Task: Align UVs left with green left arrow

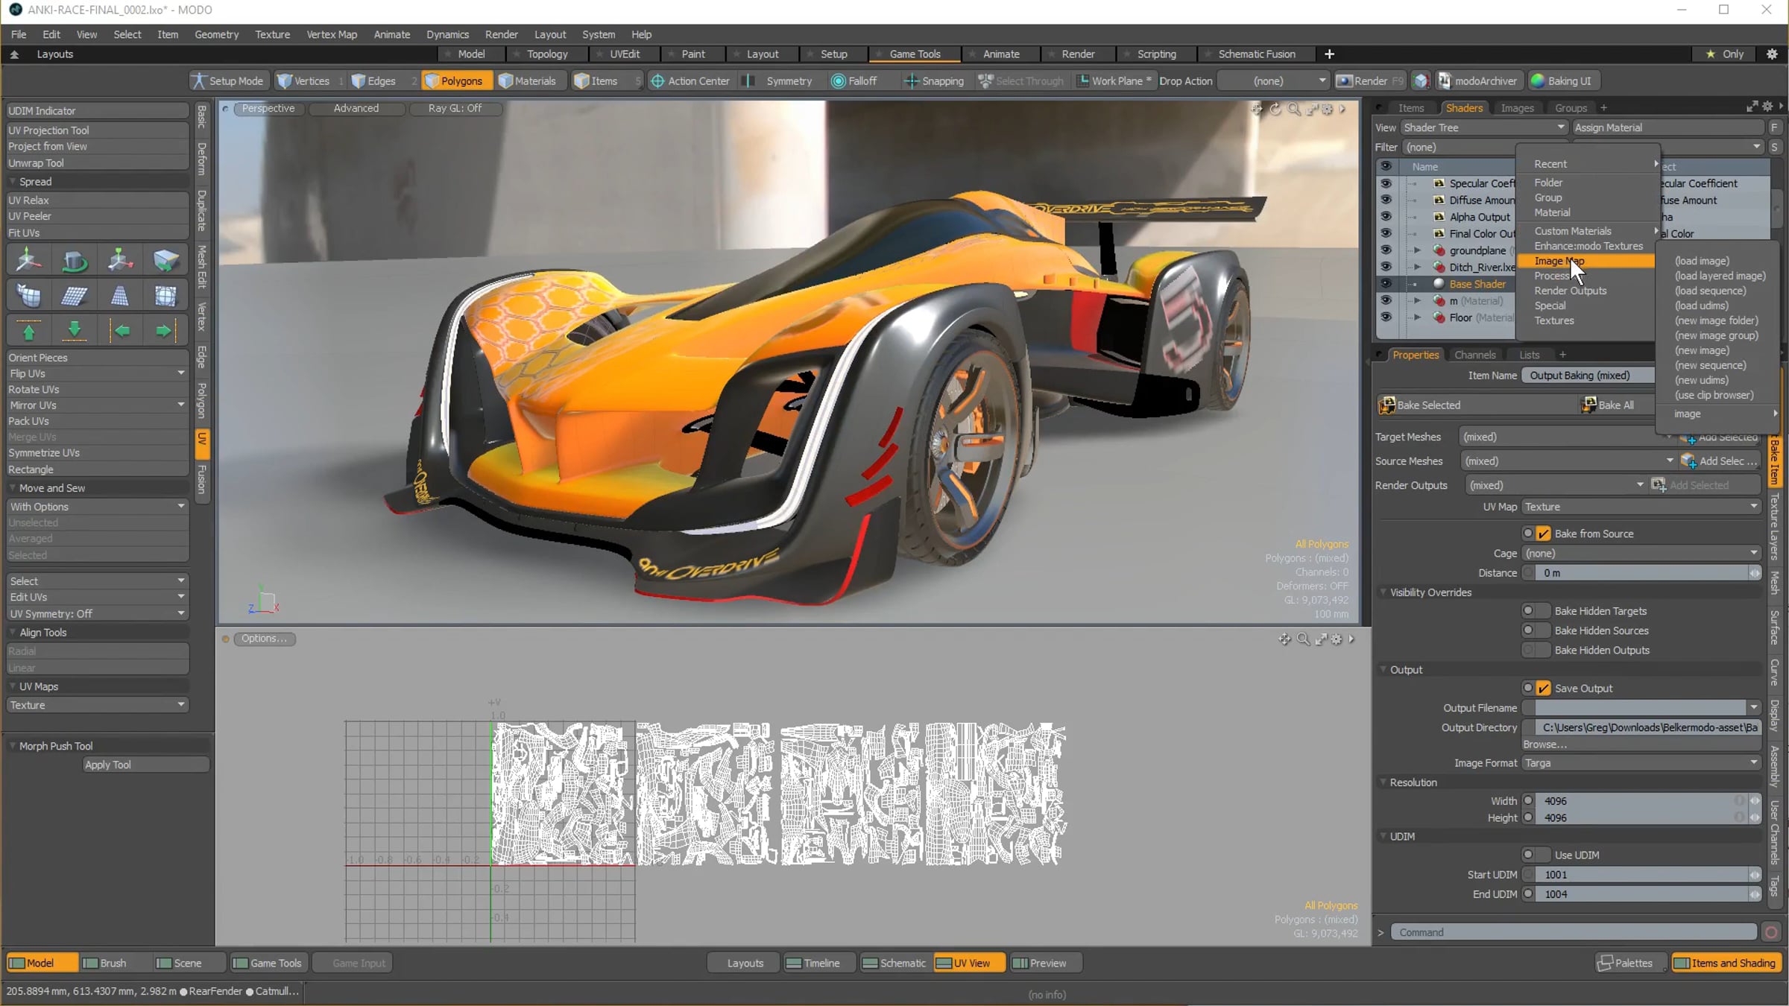Action: [122, 330]
